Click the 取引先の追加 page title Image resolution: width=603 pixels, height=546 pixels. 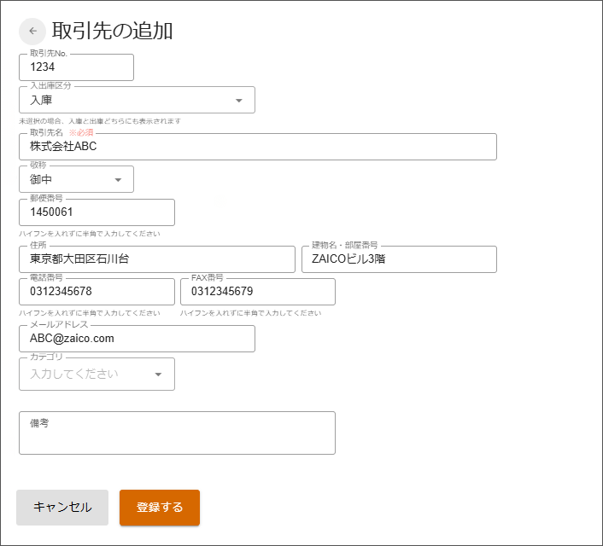tap(112, 31)
